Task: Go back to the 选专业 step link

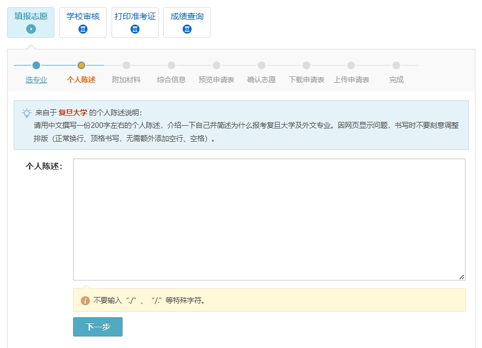Action: 36,80
